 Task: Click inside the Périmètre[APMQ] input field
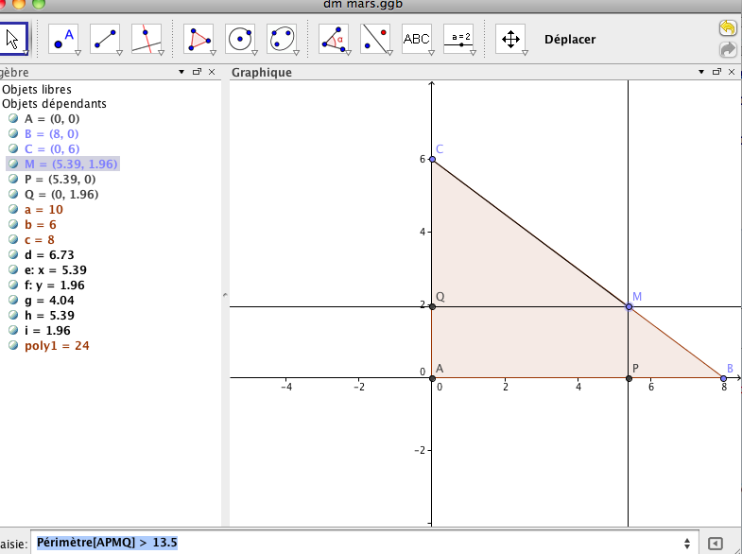[359, 543]
